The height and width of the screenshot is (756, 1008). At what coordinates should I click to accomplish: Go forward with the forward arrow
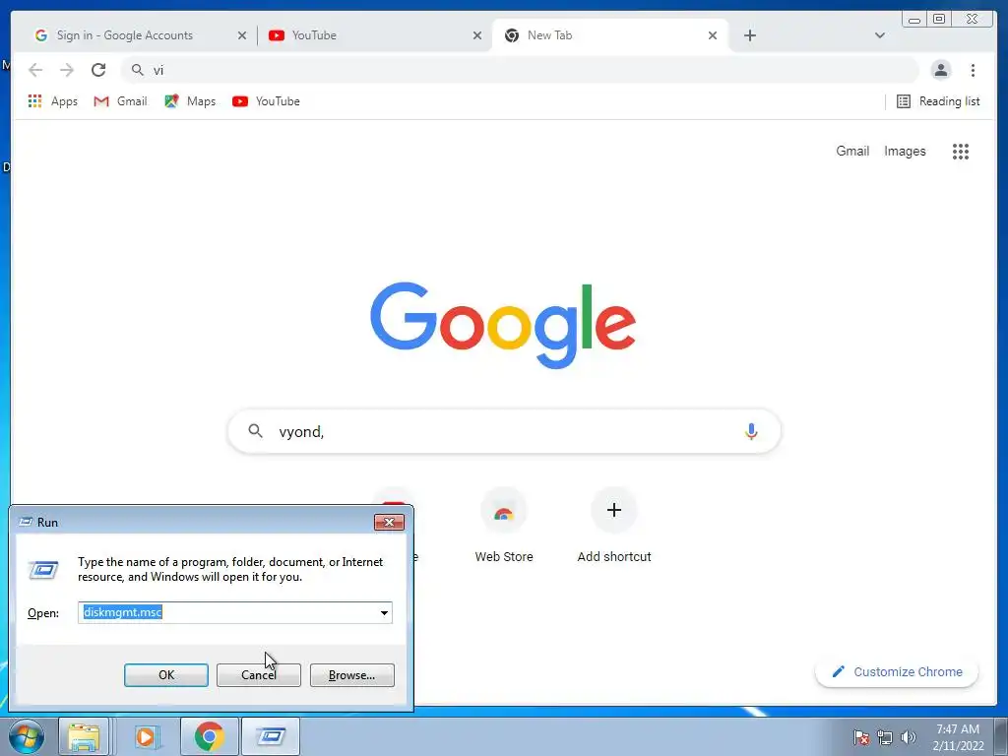67,70
